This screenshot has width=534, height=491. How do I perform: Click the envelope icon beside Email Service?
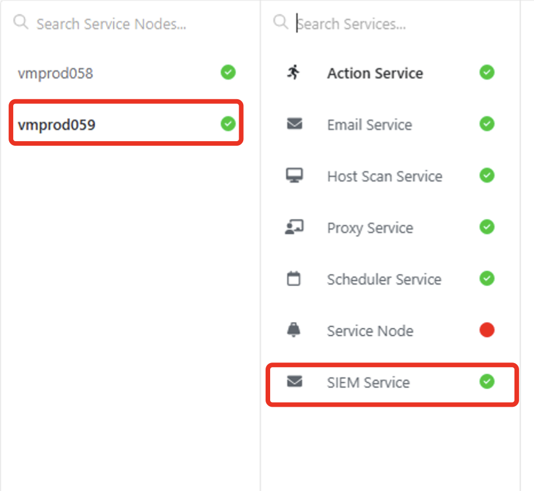tap(294, 124)
